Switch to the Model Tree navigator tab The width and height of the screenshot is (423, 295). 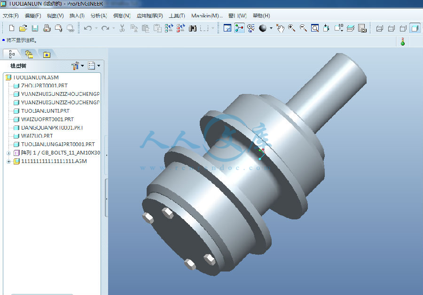point(11,54)
